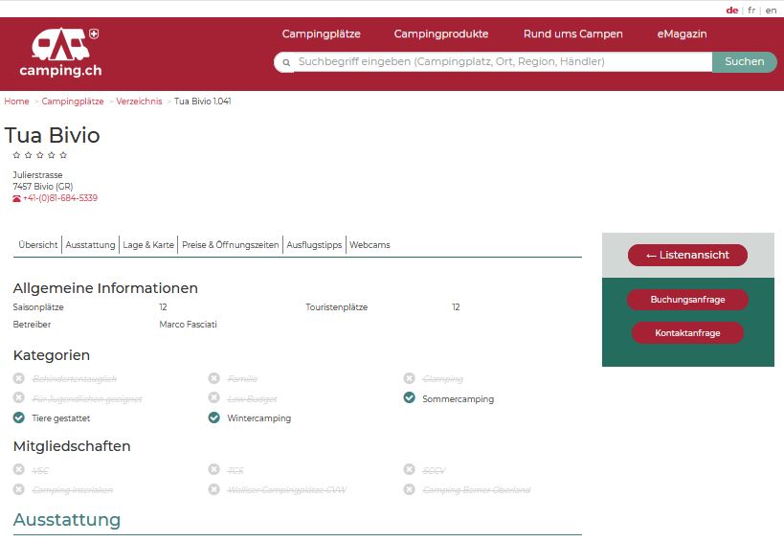
Task: Click the breadcrumb text Tua Bivio 1.041
Action: point(203,102)
